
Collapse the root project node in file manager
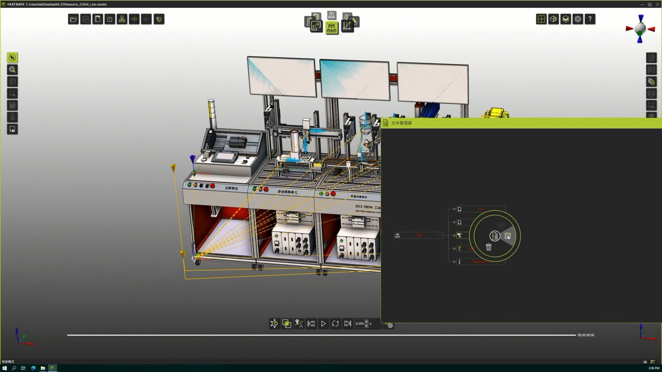point(440,235)
